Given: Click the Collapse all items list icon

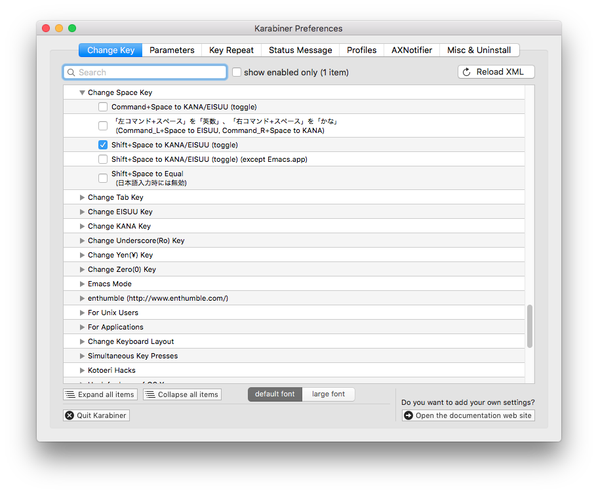Looking at the screenshot, I should 150,394.
